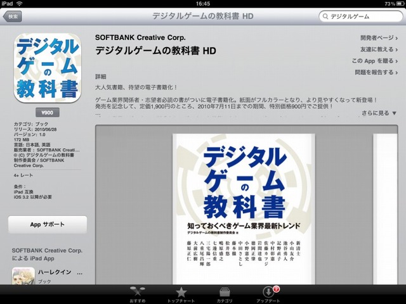Image resolution: width=406 pixels, height=304 pixels.
Task: Switch to カテゴリ tab
Action: pos(225,294)
